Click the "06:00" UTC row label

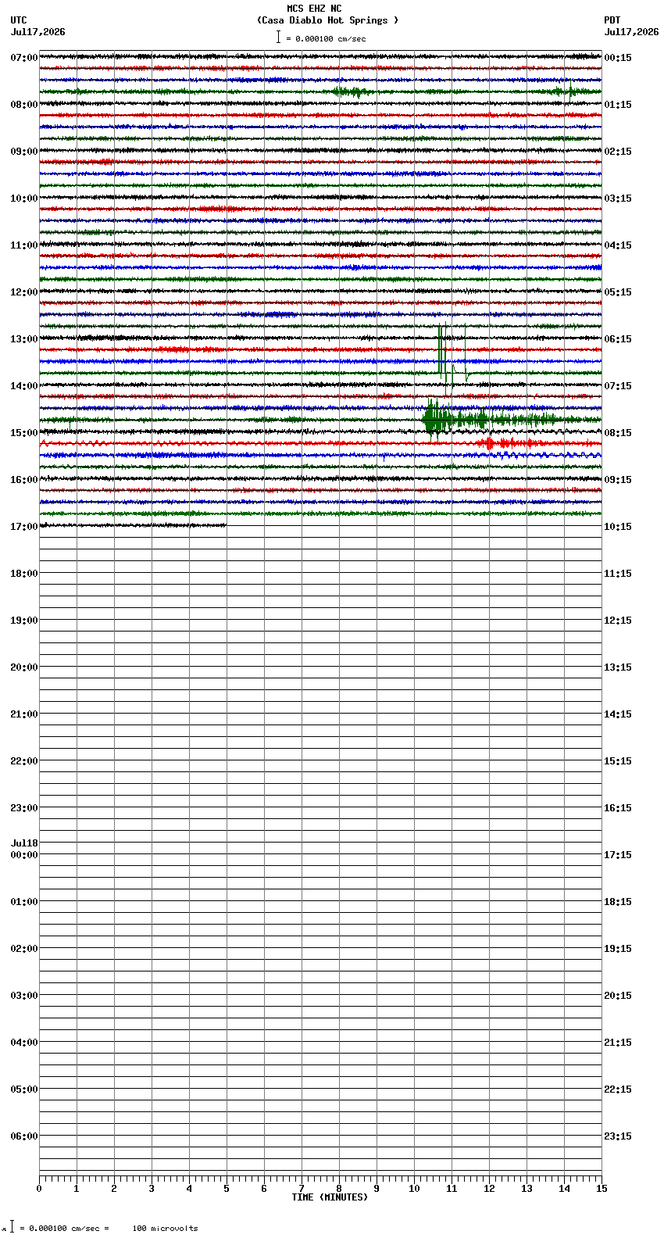click(24, 1136)
